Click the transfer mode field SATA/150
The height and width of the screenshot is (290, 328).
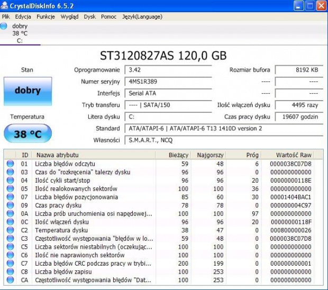click(168, 105)
